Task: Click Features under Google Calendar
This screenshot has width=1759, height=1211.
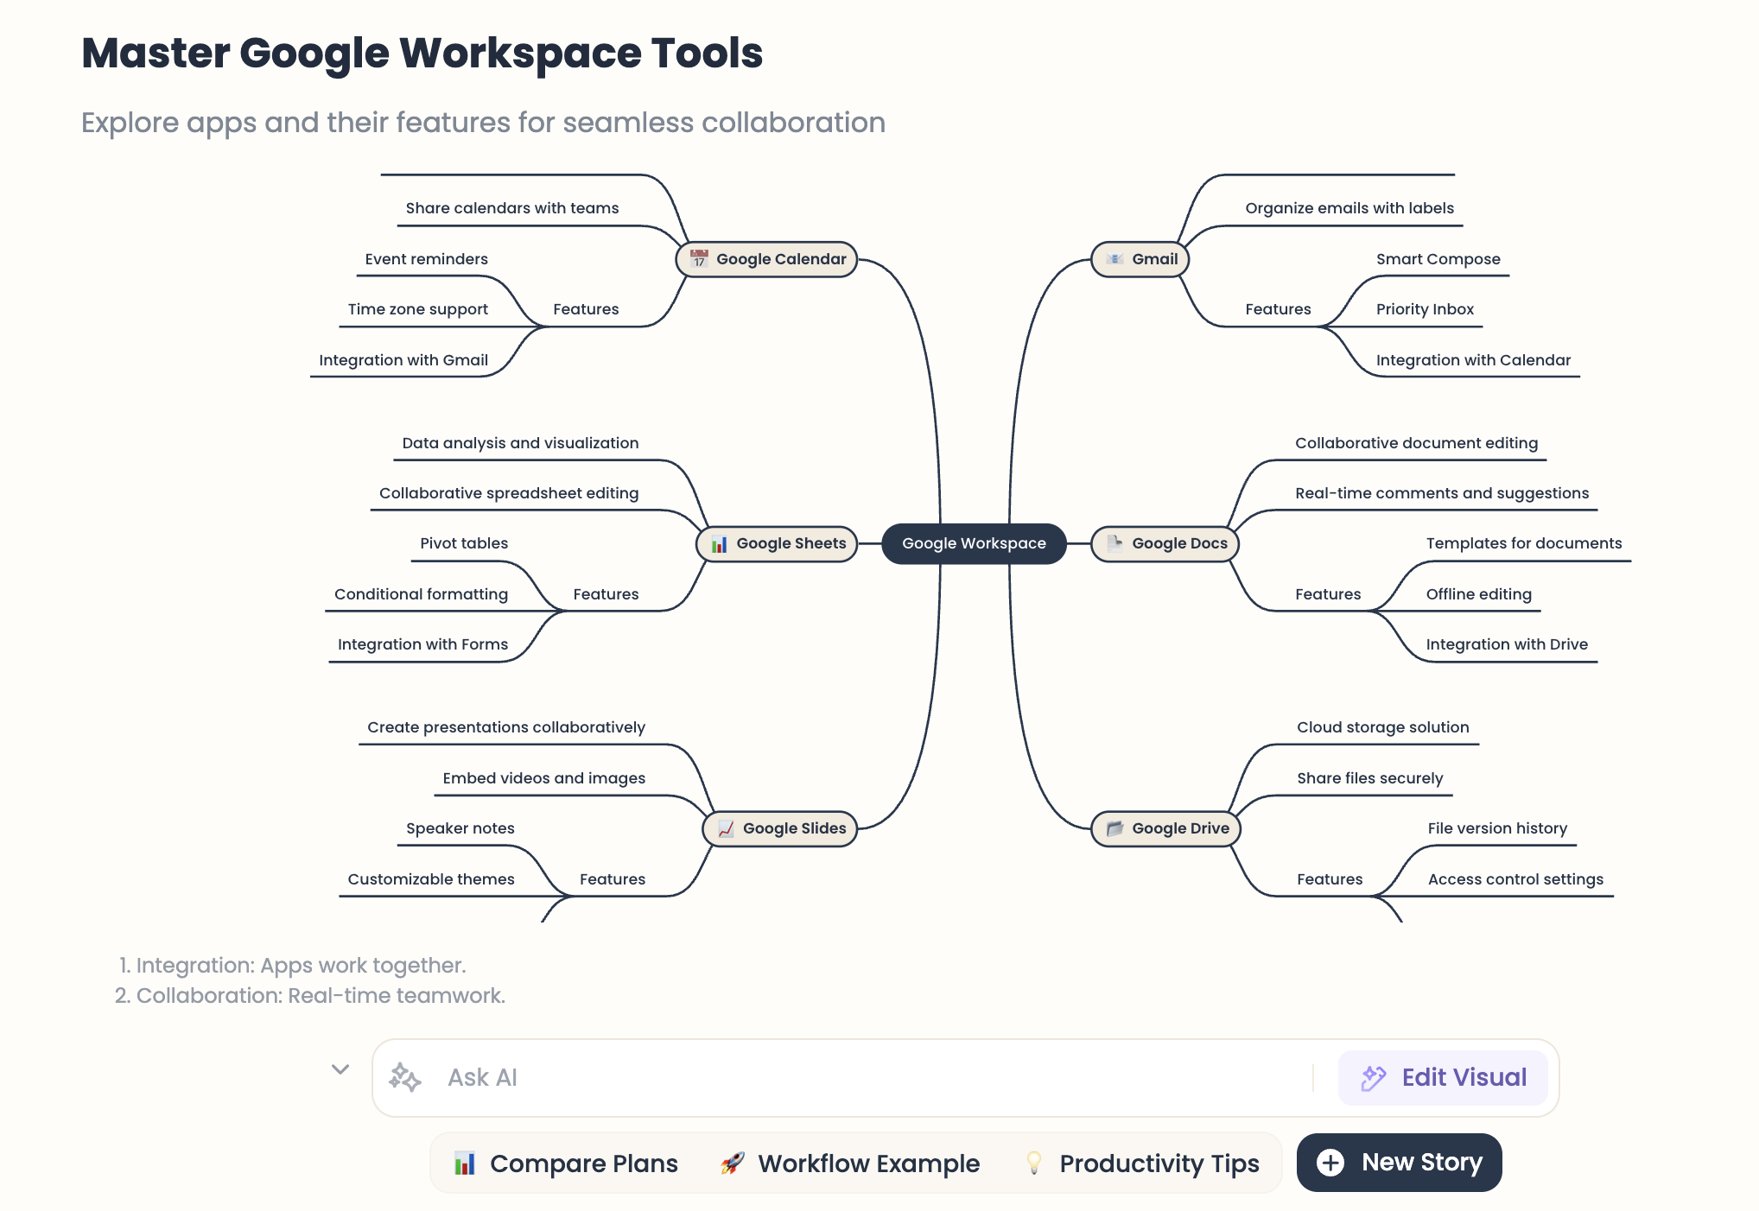Action: tap(586, 309)
